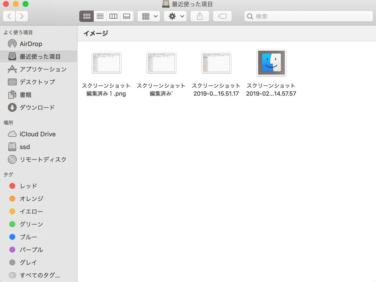The image size is (376, 282).
Task: Click the Share toolbar button
Action: tap(200, 16)
